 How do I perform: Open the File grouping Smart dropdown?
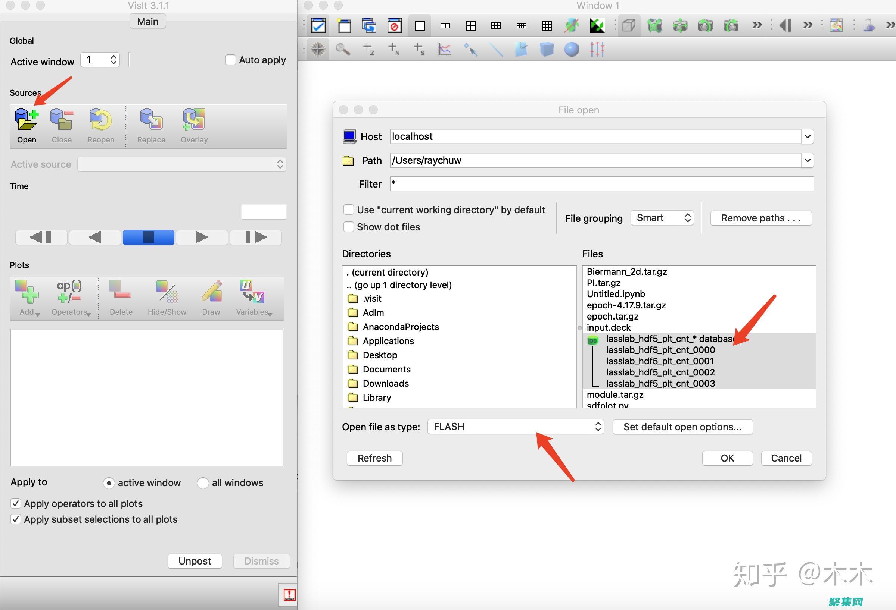662,218
